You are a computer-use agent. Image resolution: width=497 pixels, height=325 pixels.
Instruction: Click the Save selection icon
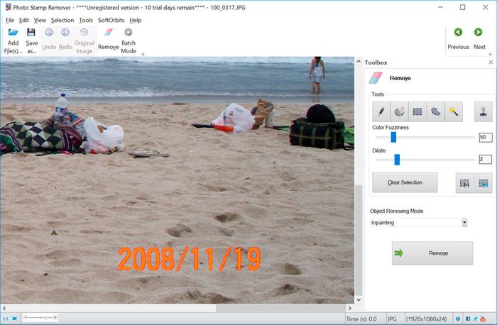(x=464, y=183)
